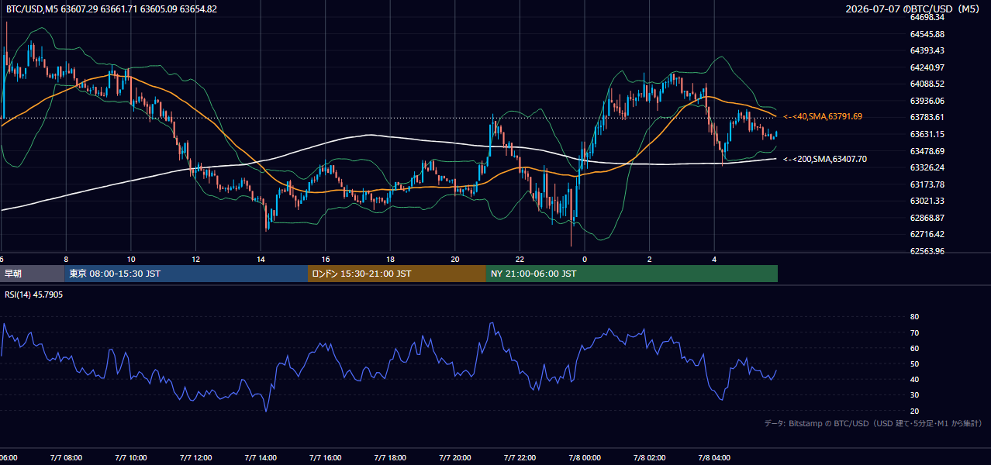Viewport: 991px width, 465px height.
Task: Click RSI scale level 30
Action: click(x=914, y=395)
